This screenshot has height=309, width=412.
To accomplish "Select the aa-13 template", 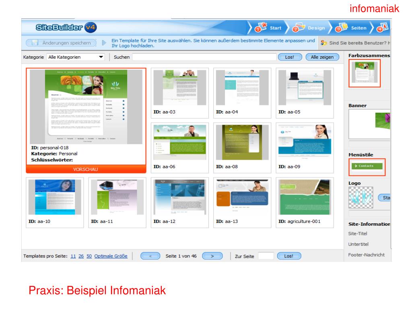I will (242, 203).
